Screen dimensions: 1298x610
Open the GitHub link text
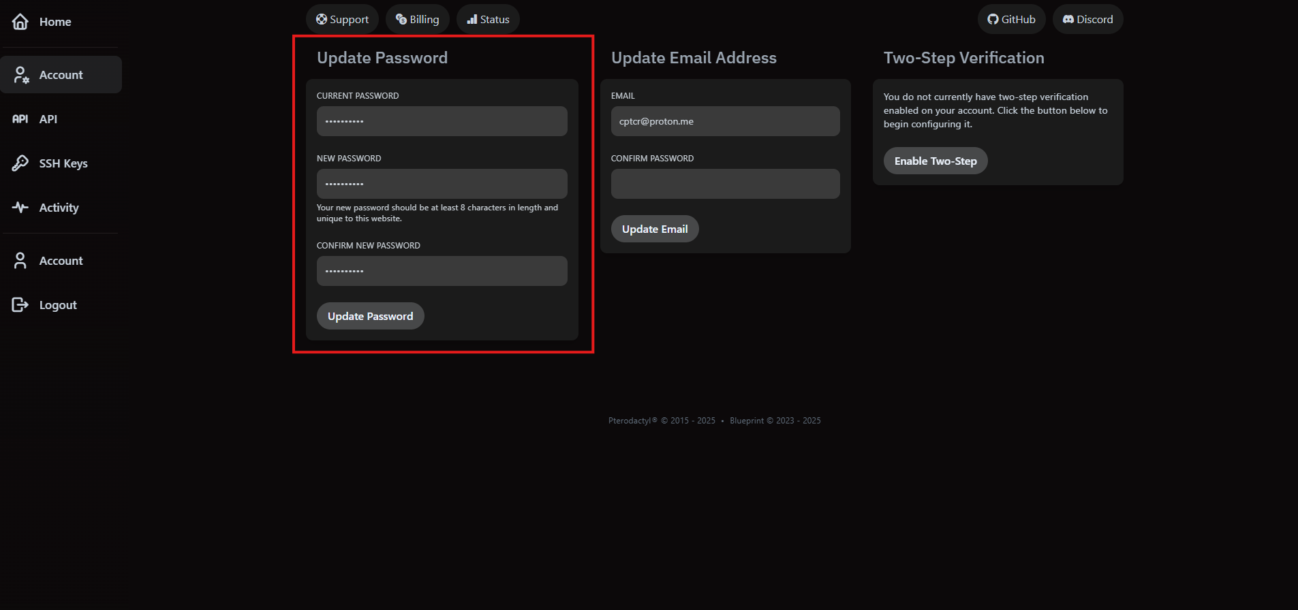1019,20
